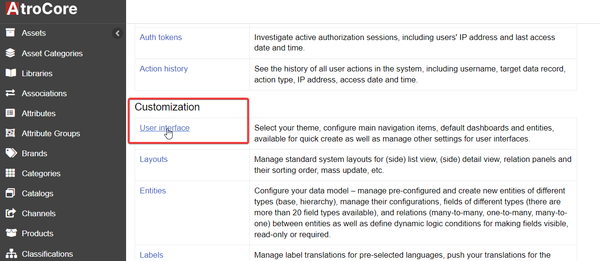
Task: Click the AtroCore logo
Action: (41, 9)
